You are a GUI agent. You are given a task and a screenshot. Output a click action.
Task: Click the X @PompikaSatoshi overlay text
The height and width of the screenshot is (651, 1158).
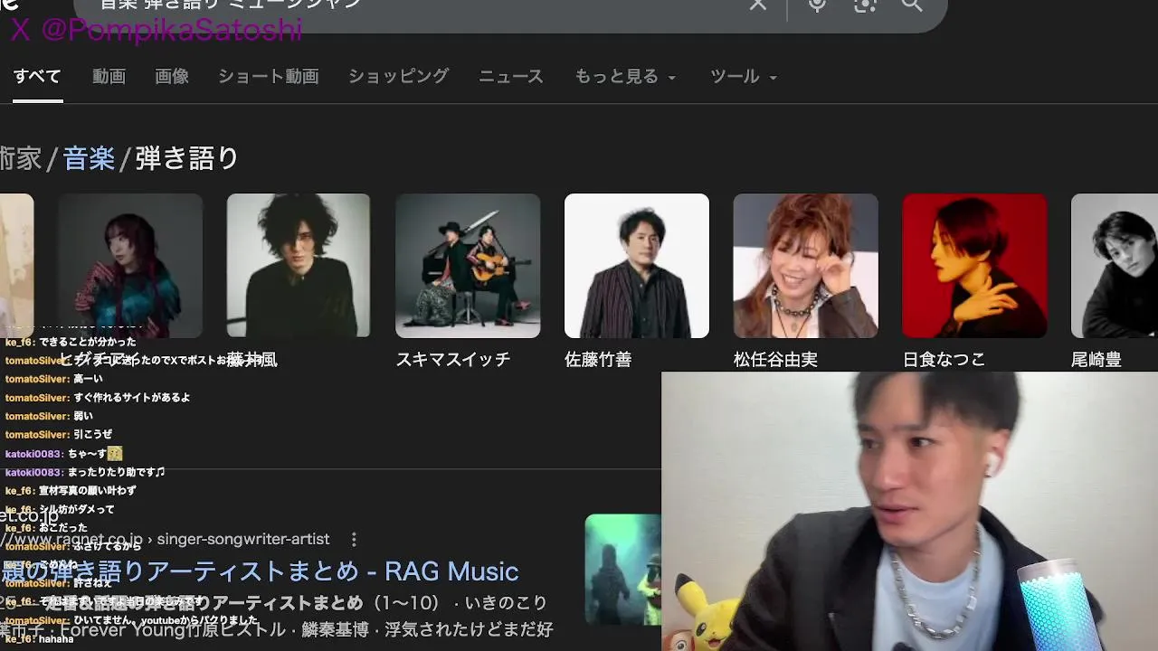point(157,30)
